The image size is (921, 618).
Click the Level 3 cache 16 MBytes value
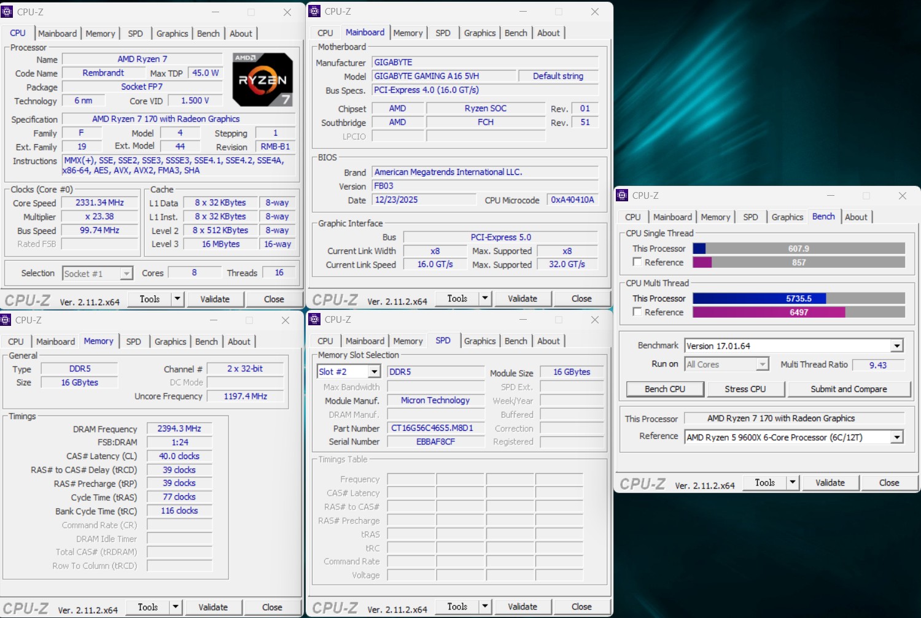click(220, 244)
